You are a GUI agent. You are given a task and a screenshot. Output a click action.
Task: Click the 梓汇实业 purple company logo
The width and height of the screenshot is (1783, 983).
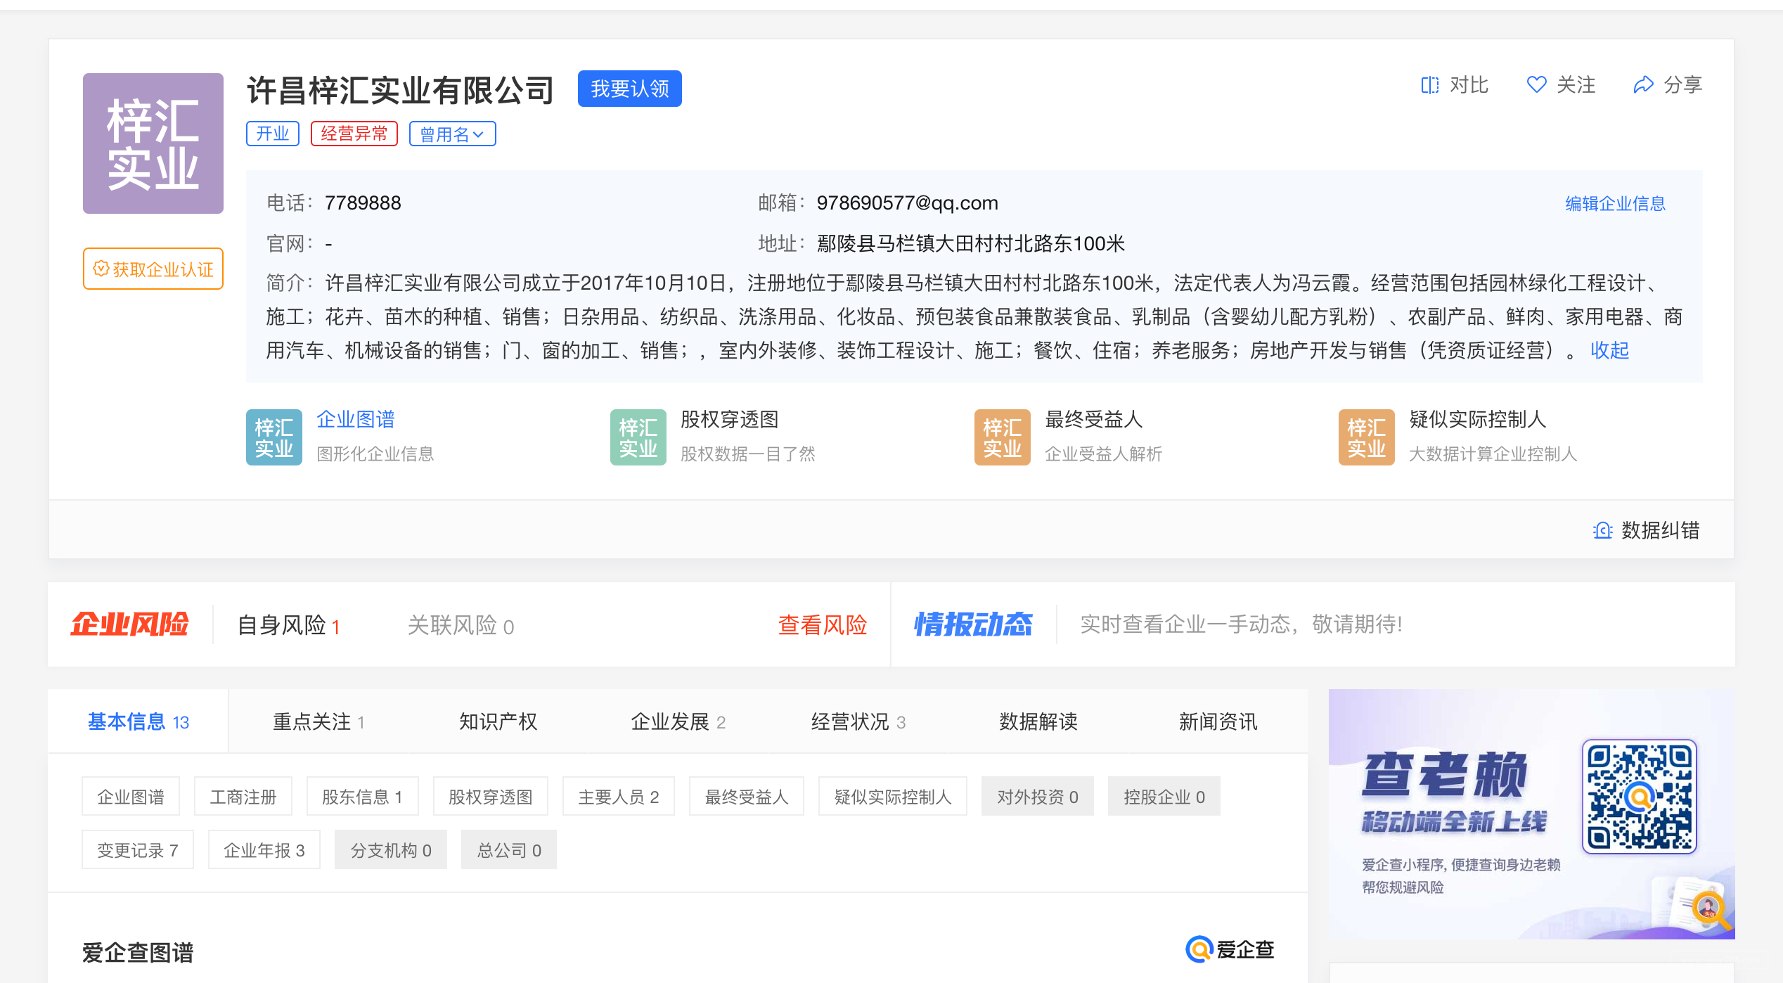pos(153,143)
